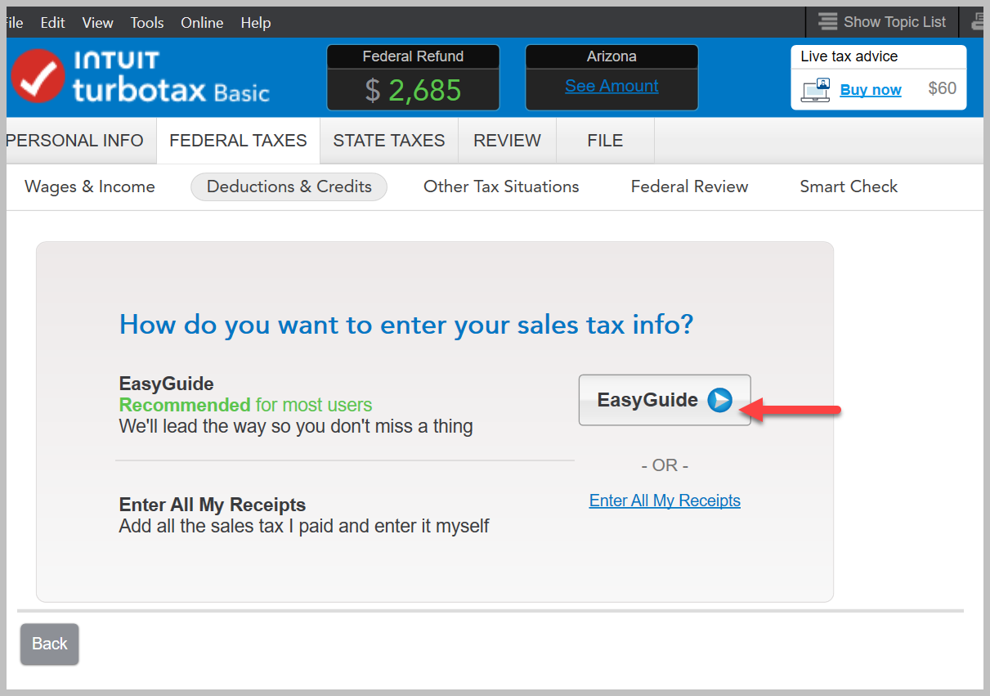Click the $60 live advice price
The height and width of the screenshot is (696, 990).
(943, 88)
